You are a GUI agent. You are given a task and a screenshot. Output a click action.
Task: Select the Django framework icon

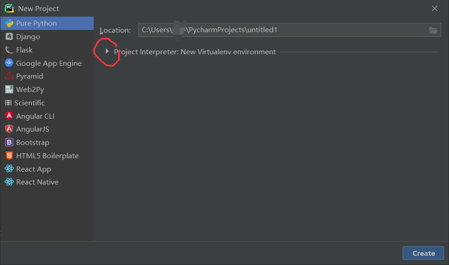coord(9,36)
